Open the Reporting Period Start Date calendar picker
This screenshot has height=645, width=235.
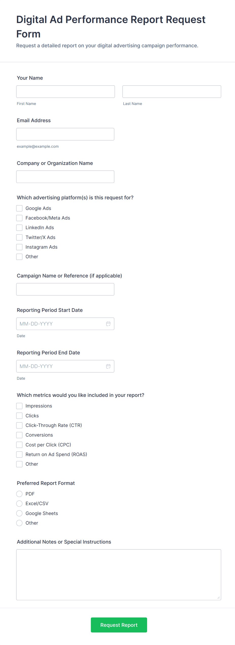click(x=108, y=324)
